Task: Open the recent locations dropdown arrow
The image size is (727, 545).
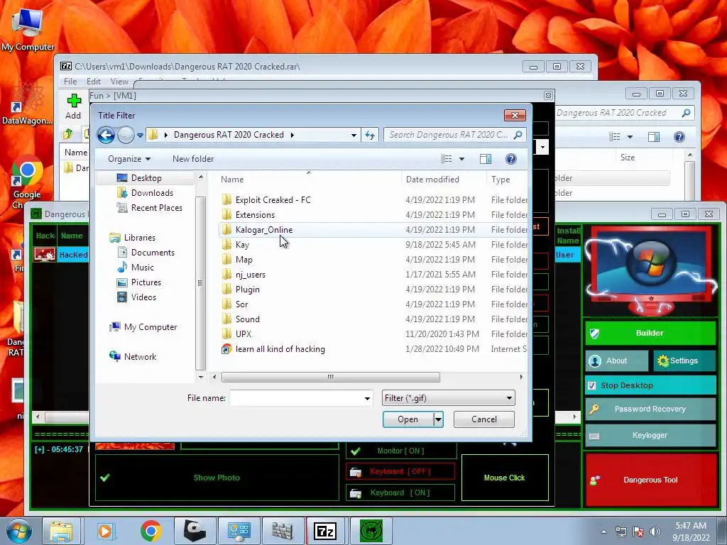Action: tap(140, 136)
